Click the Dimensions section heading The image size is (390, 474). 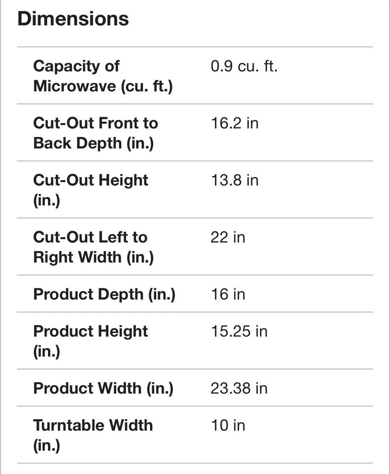pyautogui.click(x=73, y=19)
